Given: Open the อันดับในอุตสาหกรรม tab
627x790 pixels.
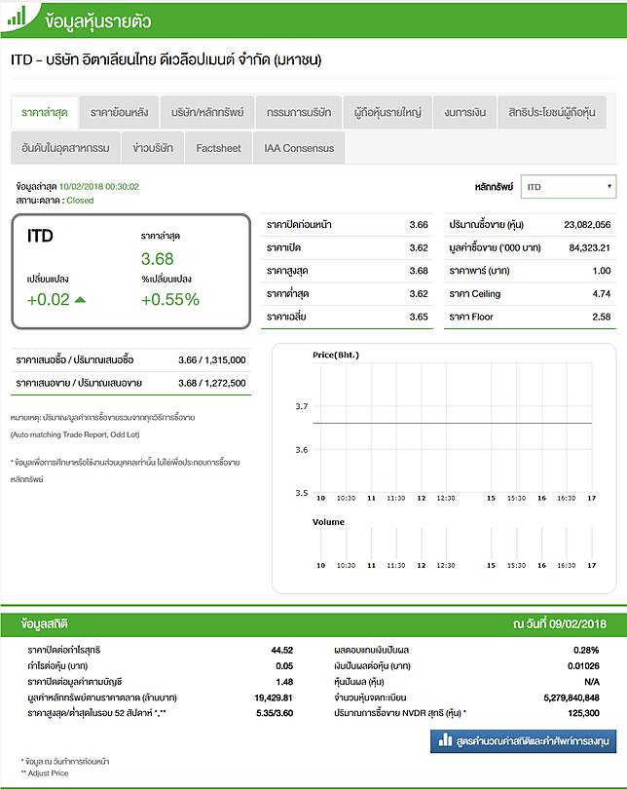Looking at the screenshot, I should [x=65, y=148].
